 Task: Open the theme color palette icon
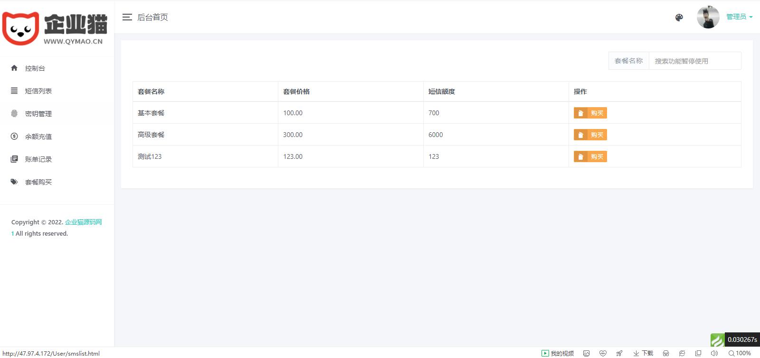coord(679,18)
